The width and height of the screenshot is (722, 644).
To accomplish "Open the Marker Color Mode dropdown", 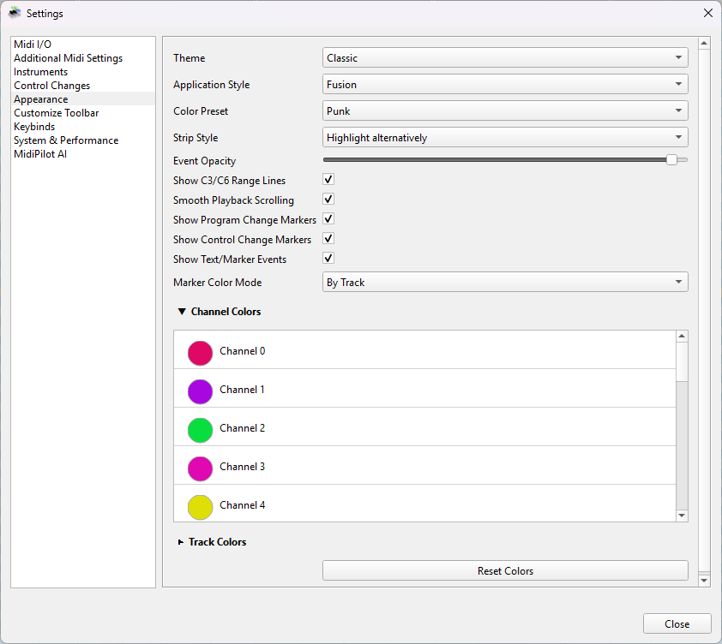I will 505,283.
